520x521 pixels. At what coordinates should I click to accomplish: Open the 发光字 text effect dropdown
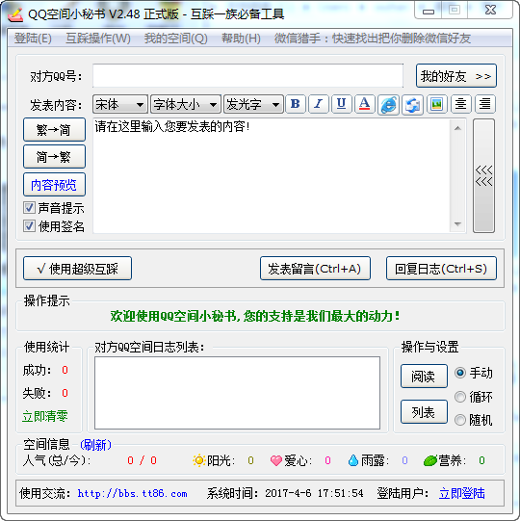(253, 105)
